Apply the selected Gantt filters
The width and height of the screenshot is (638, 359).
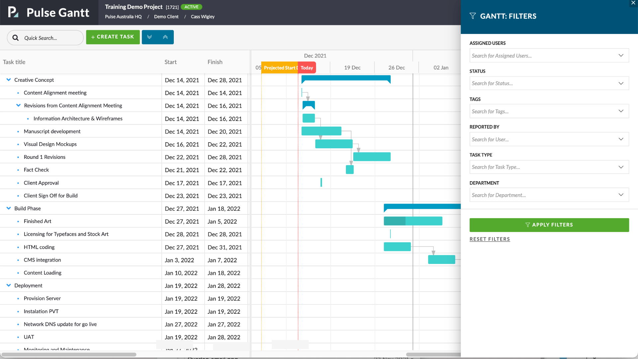click(x=549, y=225)
